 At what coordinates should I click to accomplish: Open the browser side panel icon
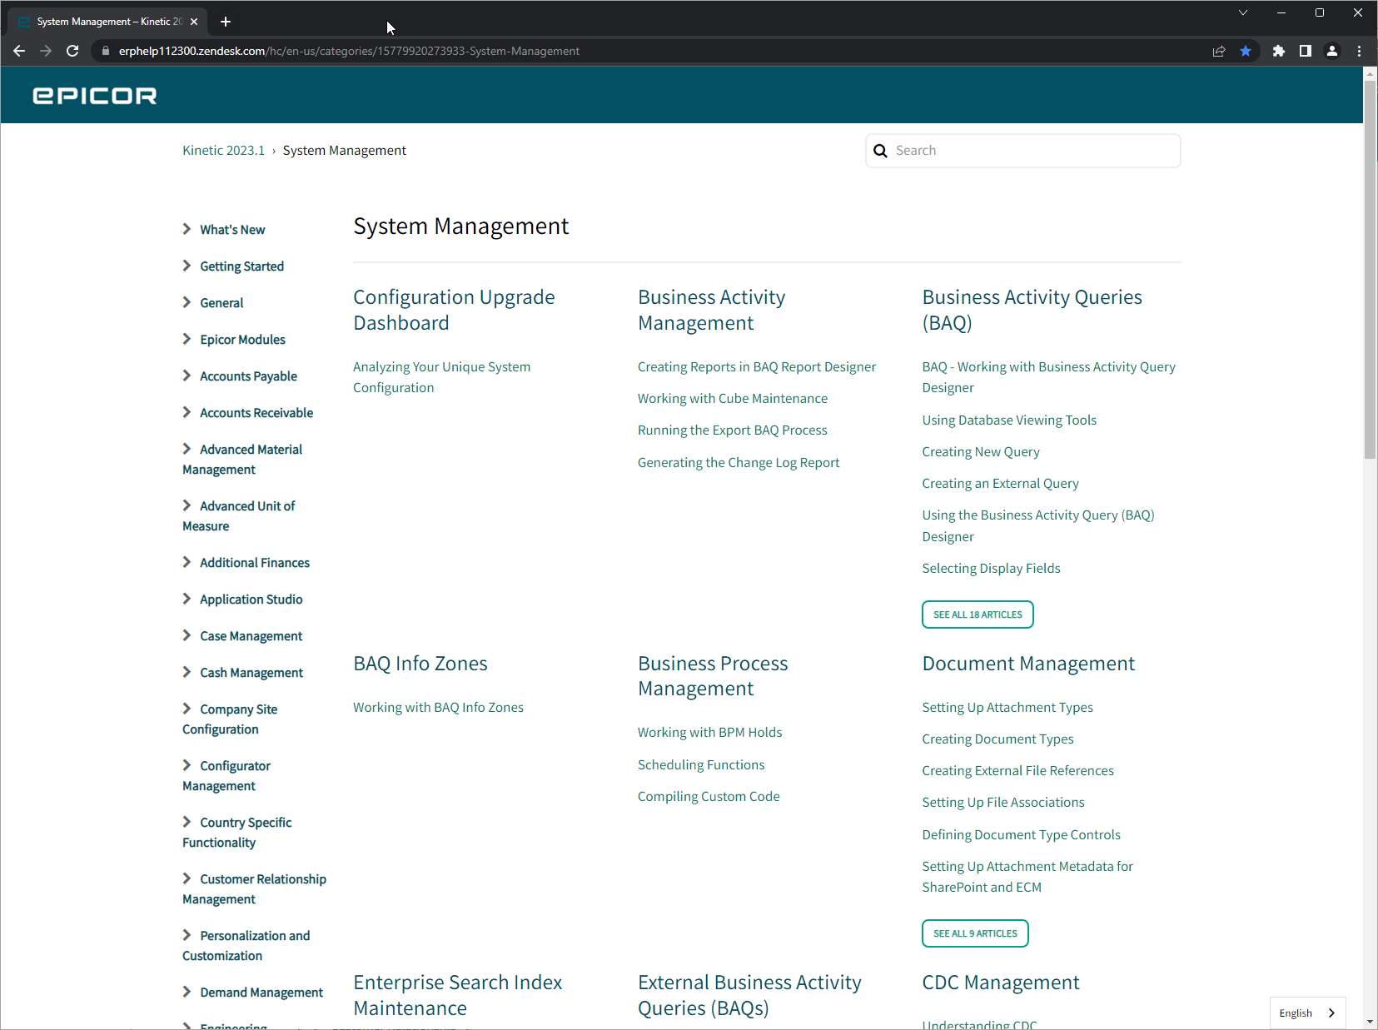click(x=1306, y=51)
